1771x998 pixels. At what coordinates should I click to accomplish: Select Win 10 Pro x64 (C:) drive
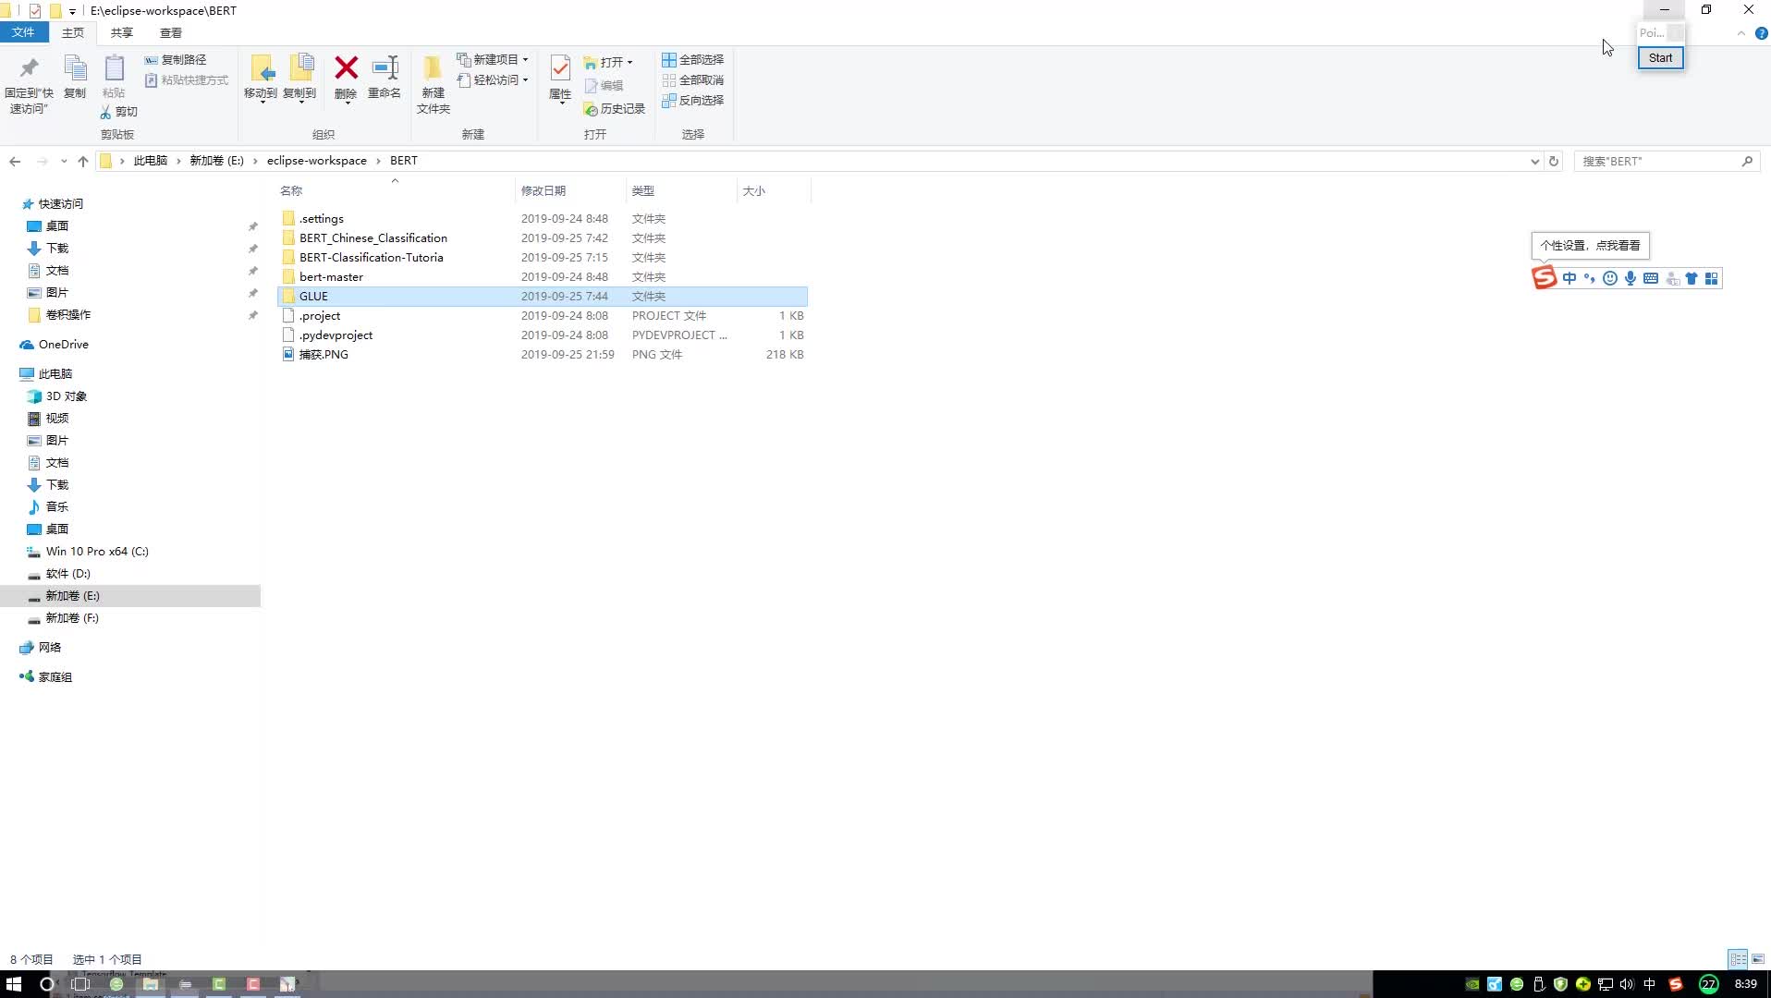click(x=97, y=552)
